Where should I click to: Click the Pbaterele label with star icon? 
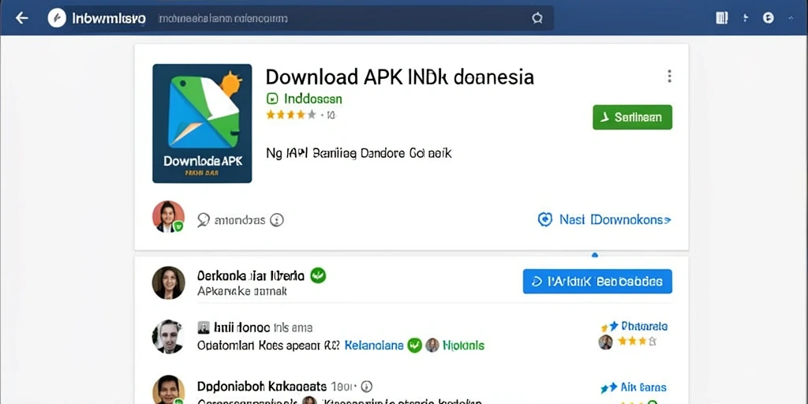coord(634,326)
